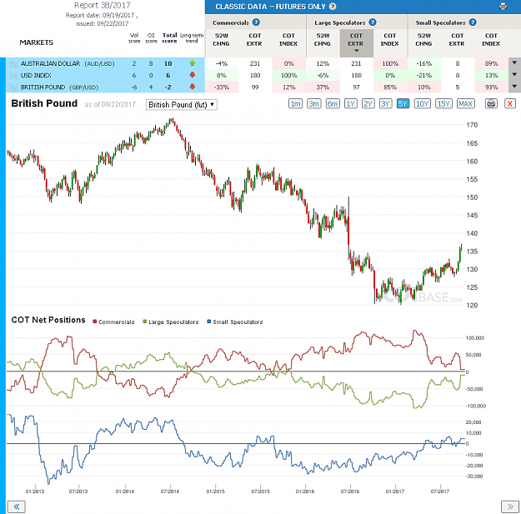This screenshot has height=514, width=521.
Task: Open Commercials help question mark
Action: (x=256, y=22)
